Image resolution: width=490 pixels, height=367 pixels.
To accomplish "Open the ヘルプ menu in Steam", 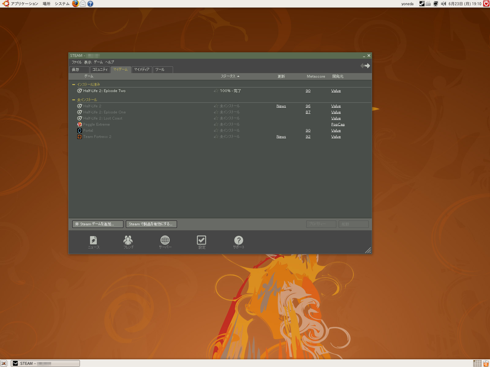I will [110, 62].
